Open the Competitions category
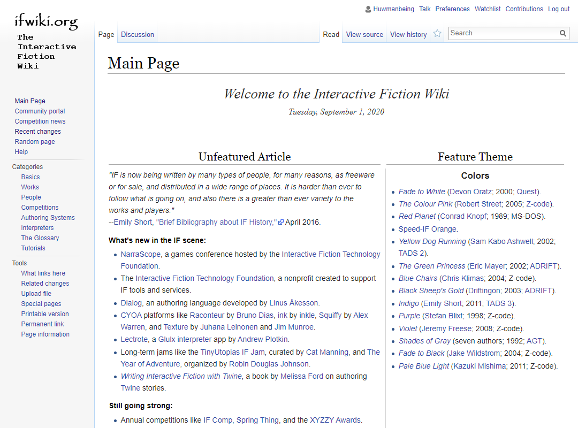The width and height of the screenshot is (578, 428). tap(40, 208)
